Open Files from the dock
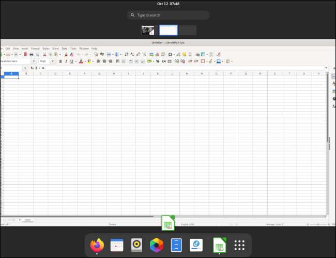 [176, 245]
